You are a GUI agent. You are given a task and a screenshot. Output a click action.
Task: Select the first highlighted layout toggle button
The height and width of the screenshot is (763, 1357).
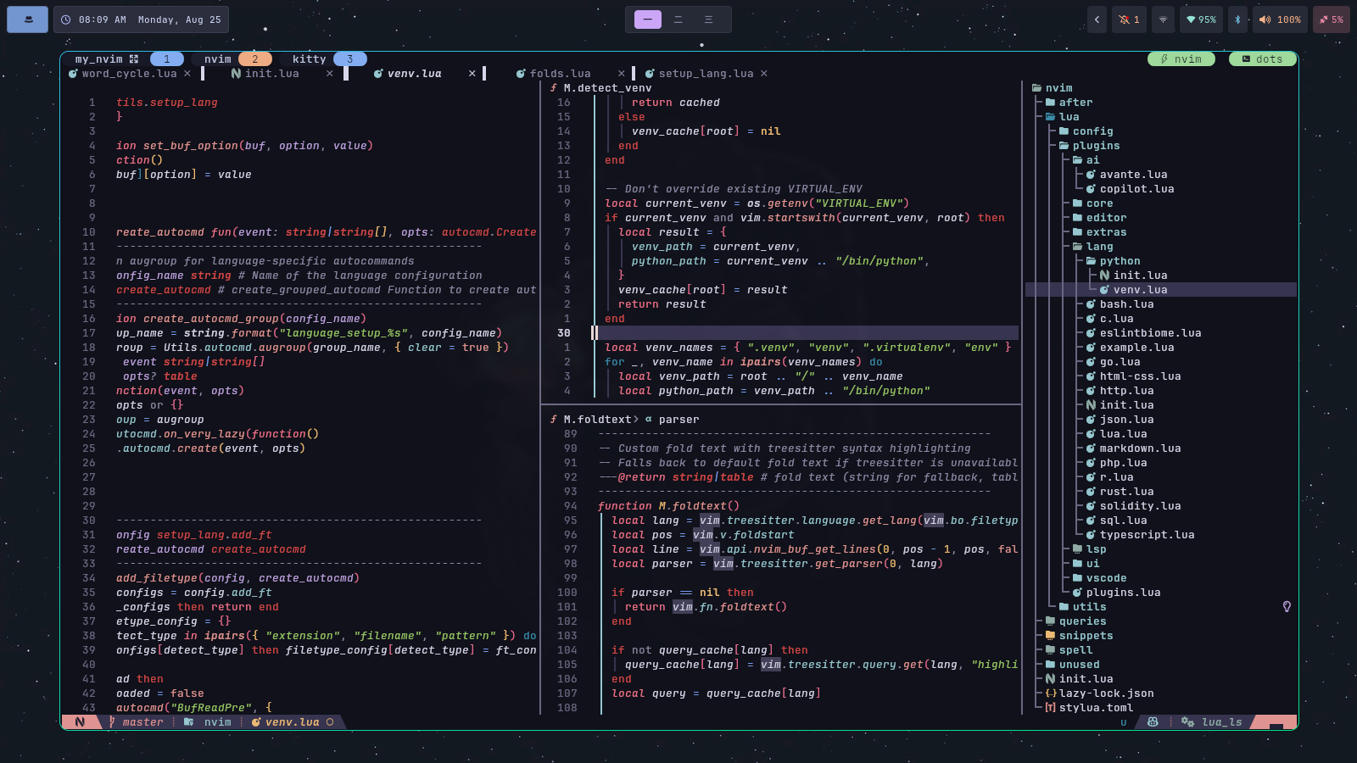648,19
